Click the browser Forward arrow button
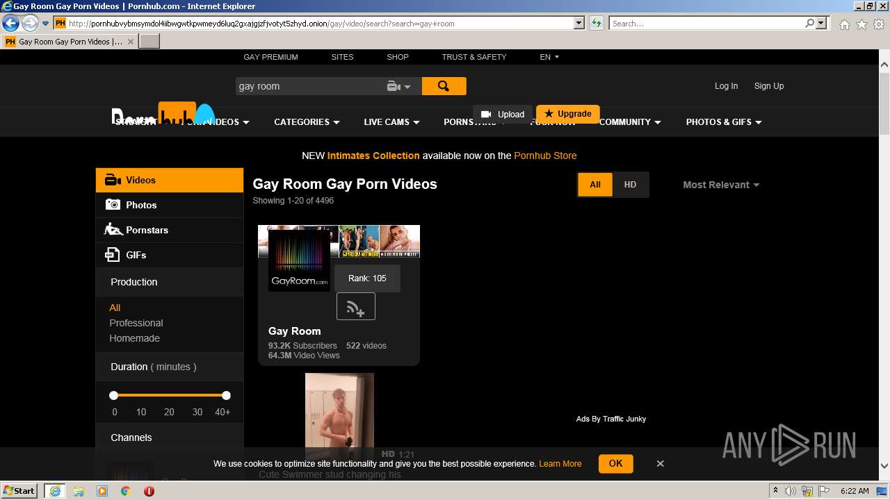The width and height of the screenshot is (890, 500). (30, 23)
